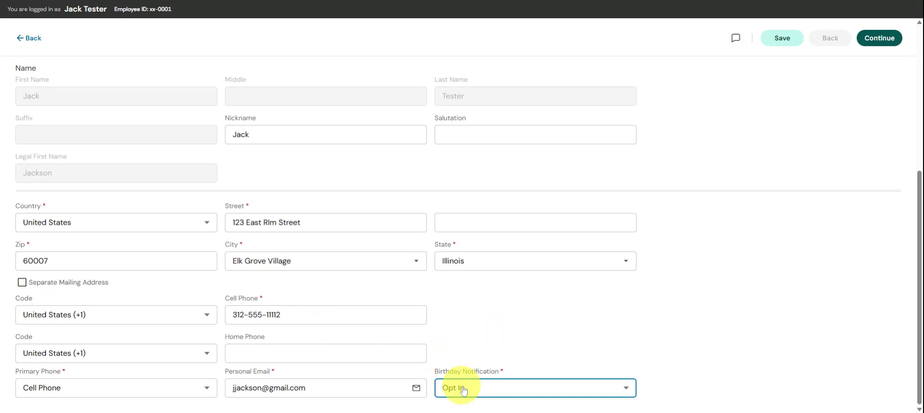The image size is (924, 413).
Task: Check the Separate Mailing Address checkbox
Action: tap(22, 283)
